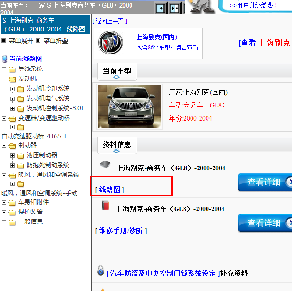Click the 保护装置 folder icon
This screenshot has width=292, height=291.
(12, 213)
